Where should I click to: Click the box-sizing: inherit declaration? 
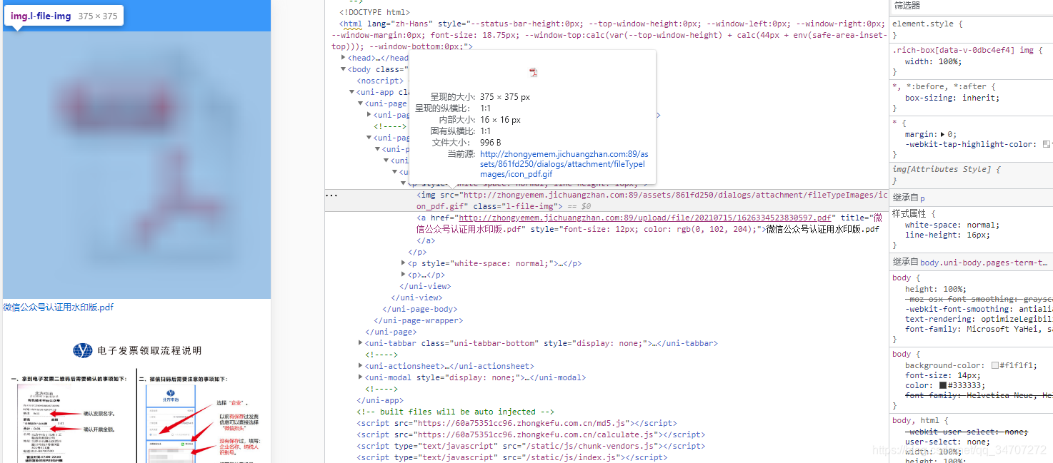(x=952, y=98)
